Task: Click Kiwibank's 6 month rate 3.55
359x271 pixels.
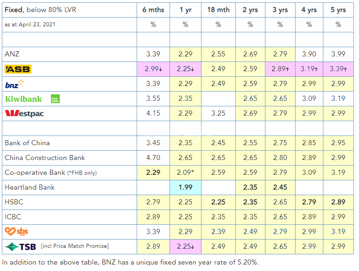Action: coord(153,99)
